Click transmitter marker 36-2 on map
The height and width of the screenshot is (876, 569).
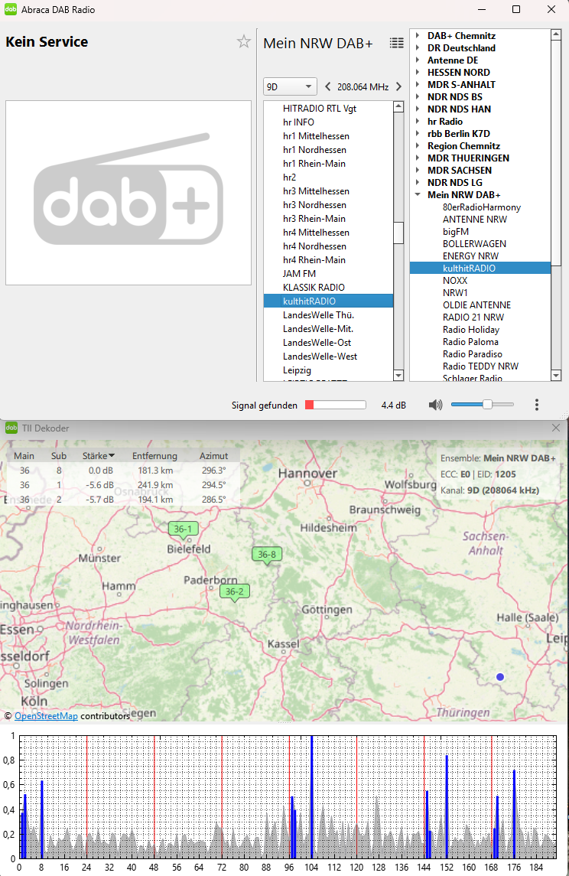[235, 593]
